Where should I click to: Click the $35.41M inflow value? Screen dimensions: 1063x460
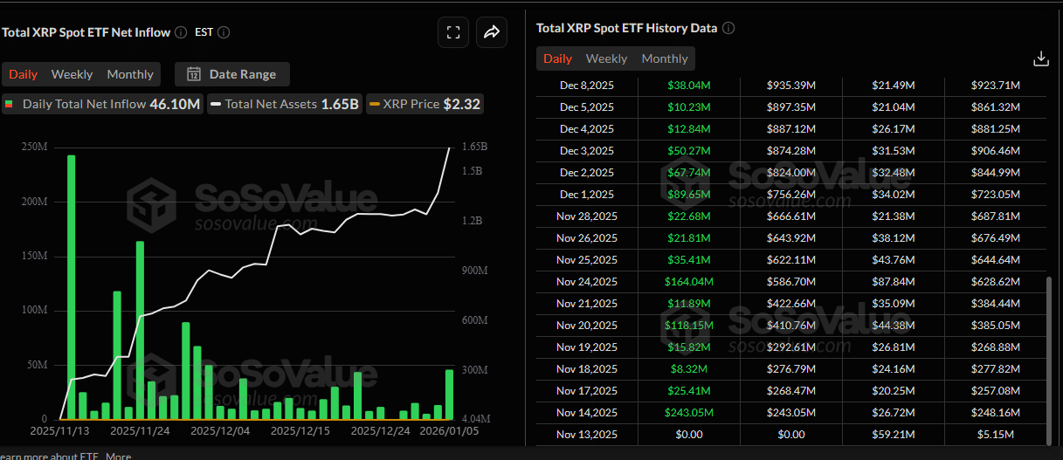688,260
